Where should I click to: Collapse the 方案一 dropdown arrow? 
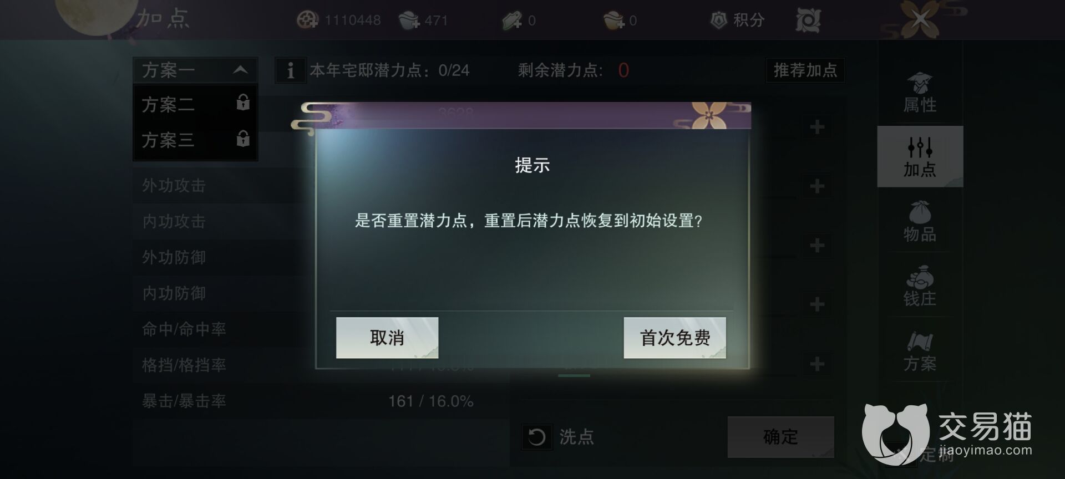click(x=240, y=70)
